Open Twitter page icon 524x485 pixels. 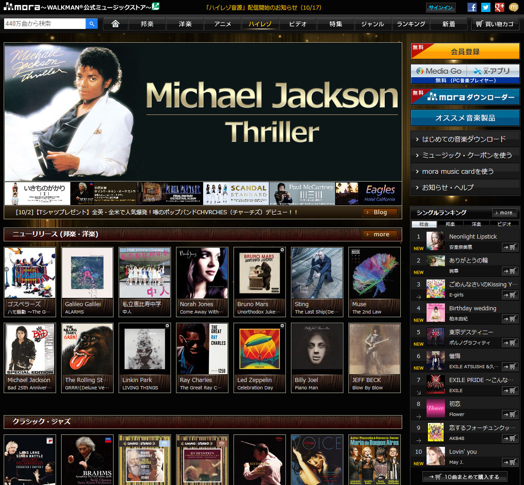coord(485,7)
